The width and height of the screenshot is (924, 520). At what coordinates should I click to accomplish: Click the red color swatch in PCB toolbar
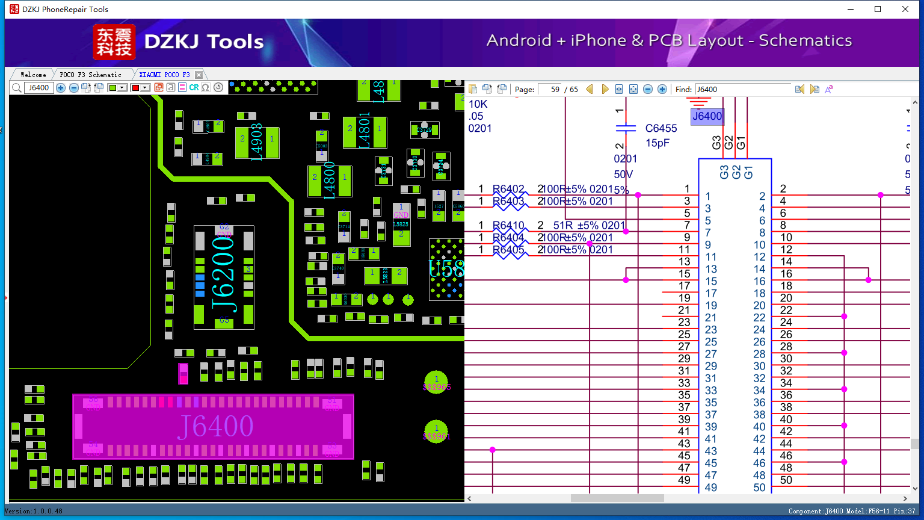coord(135,88)
